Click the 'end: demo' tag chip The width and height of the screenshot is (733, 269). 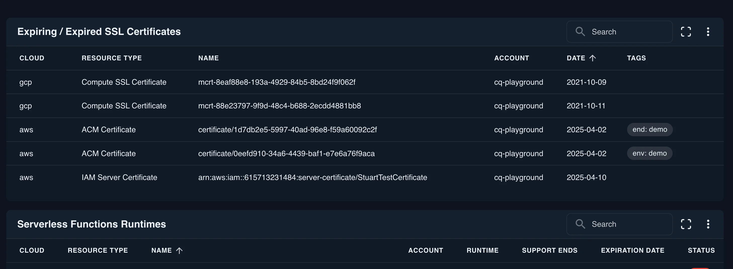[650, 130]
